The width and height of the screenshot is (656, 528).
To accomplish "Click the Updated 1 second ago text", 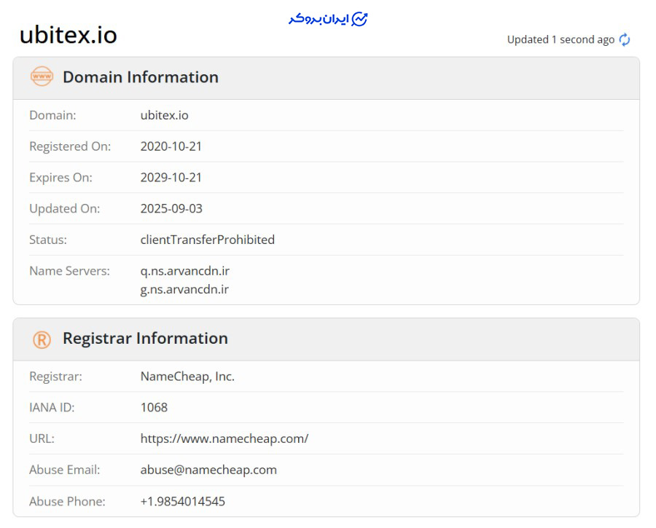I will click(x=559, y=40).
